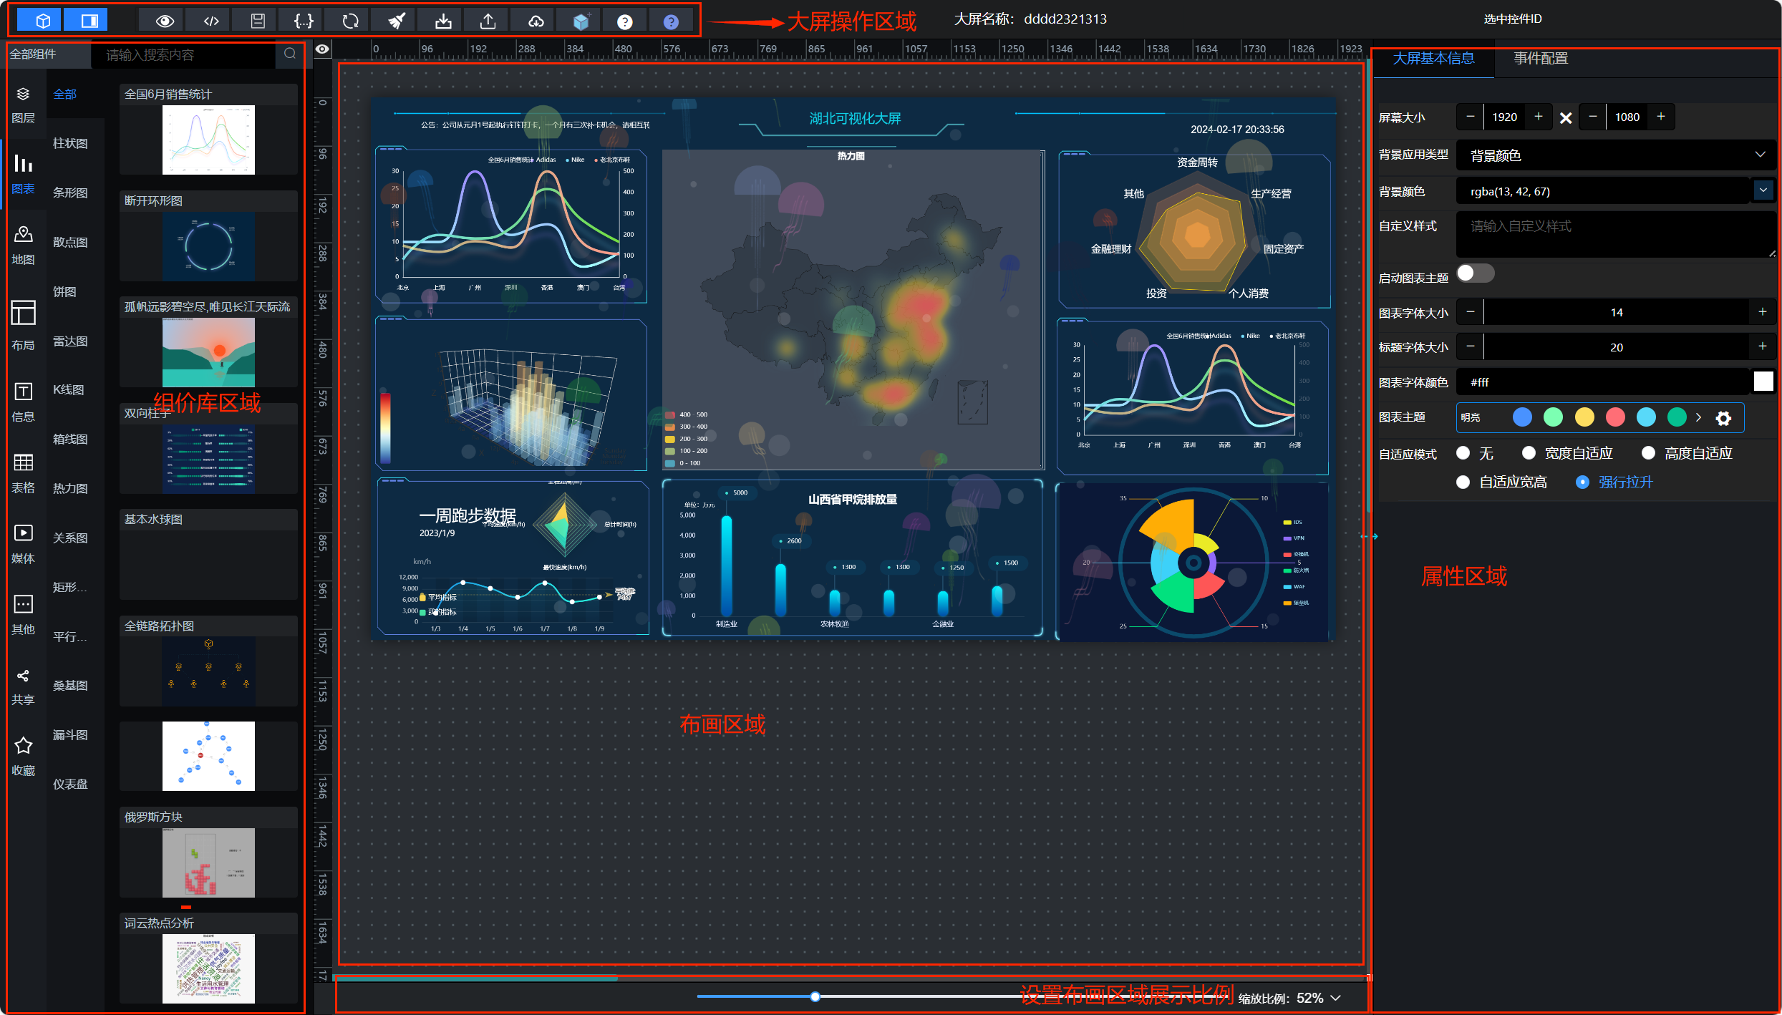Select the 雷达图 component category
The image size is (1782, 1015).
[x=70, y=341]
